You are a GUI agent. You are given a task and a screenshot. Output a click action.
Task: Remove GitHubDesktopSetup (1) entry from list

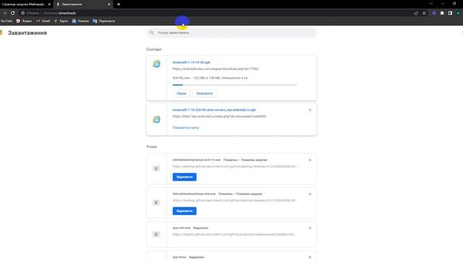click(310, 160)
